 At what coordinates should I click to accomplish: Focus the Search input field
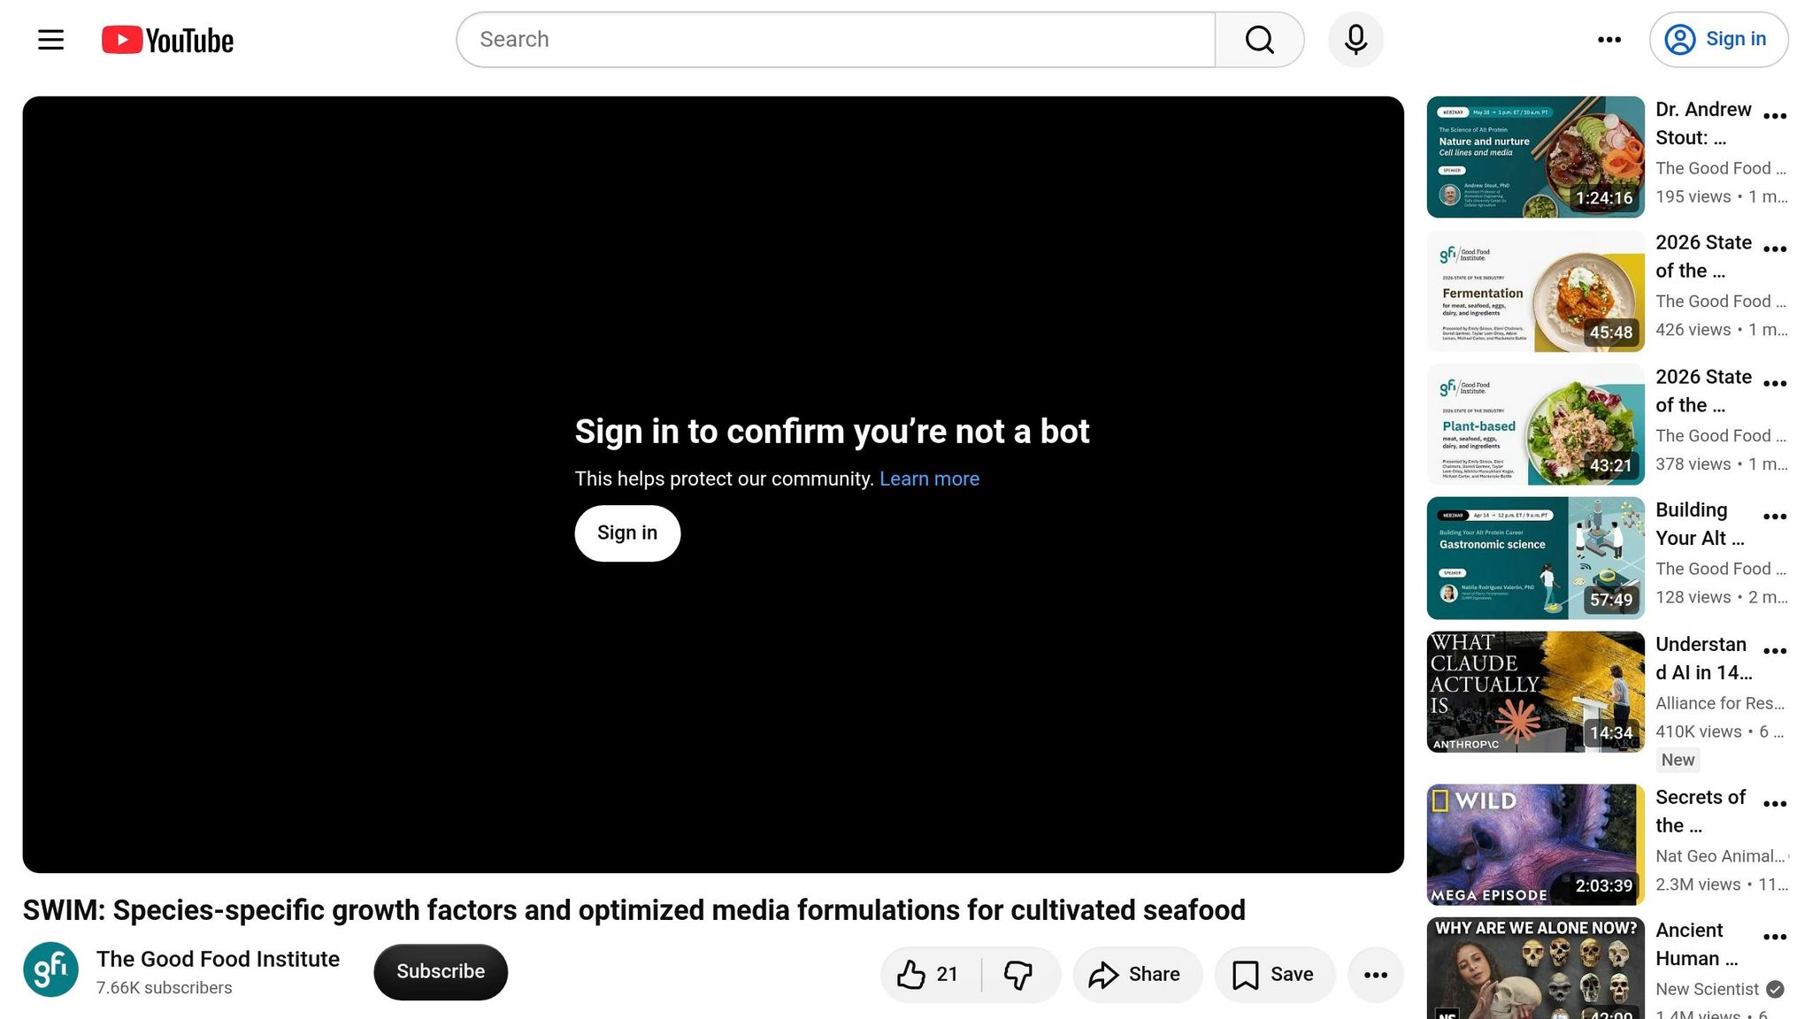(x=836, y=40)
